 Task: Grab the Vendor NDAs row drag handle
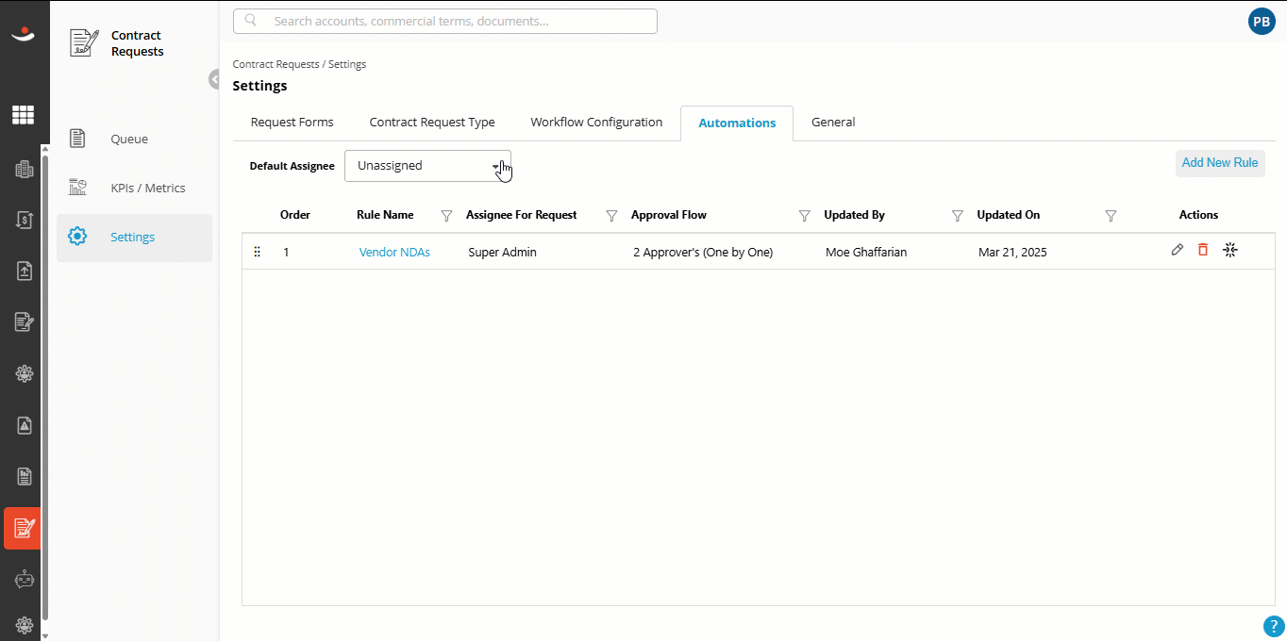[257, 252]
